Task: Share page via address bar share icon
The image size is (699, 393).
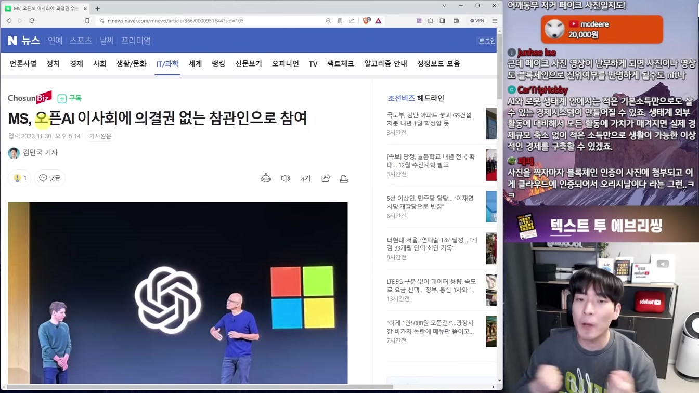Action: pyautogui.click(x=352, y=21)
